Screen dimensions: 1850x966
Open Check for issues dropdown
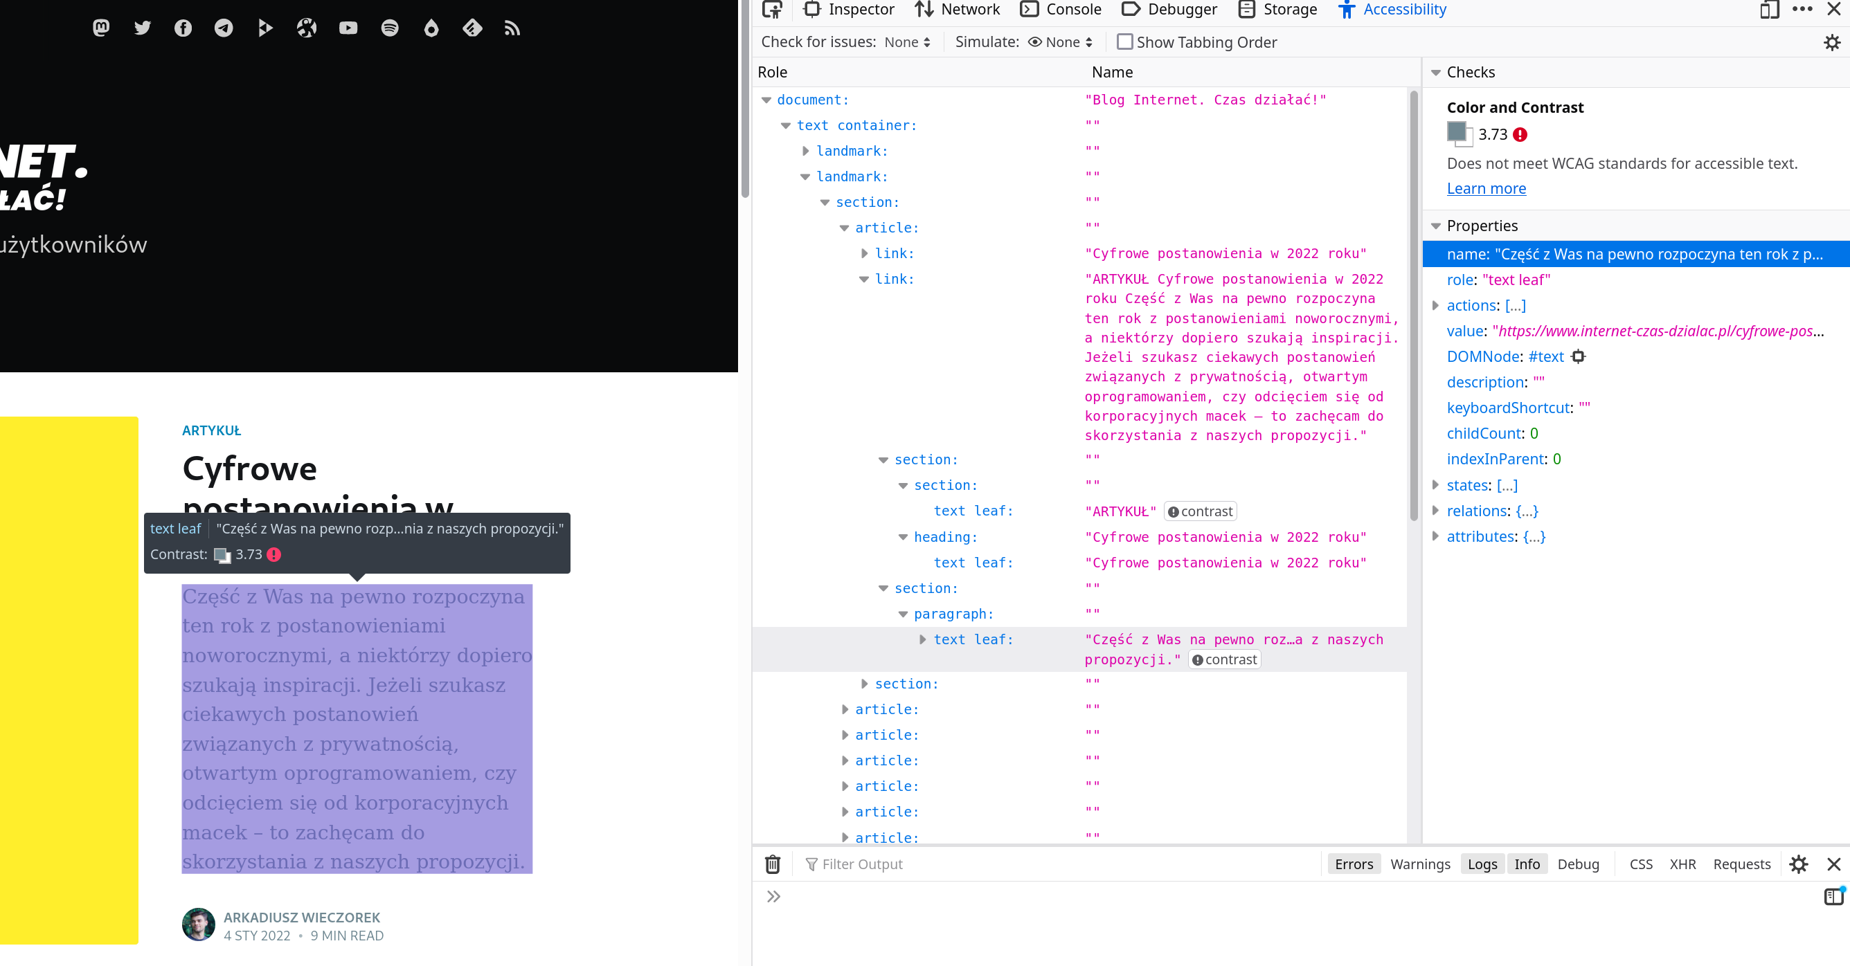[x=907, y=42]
